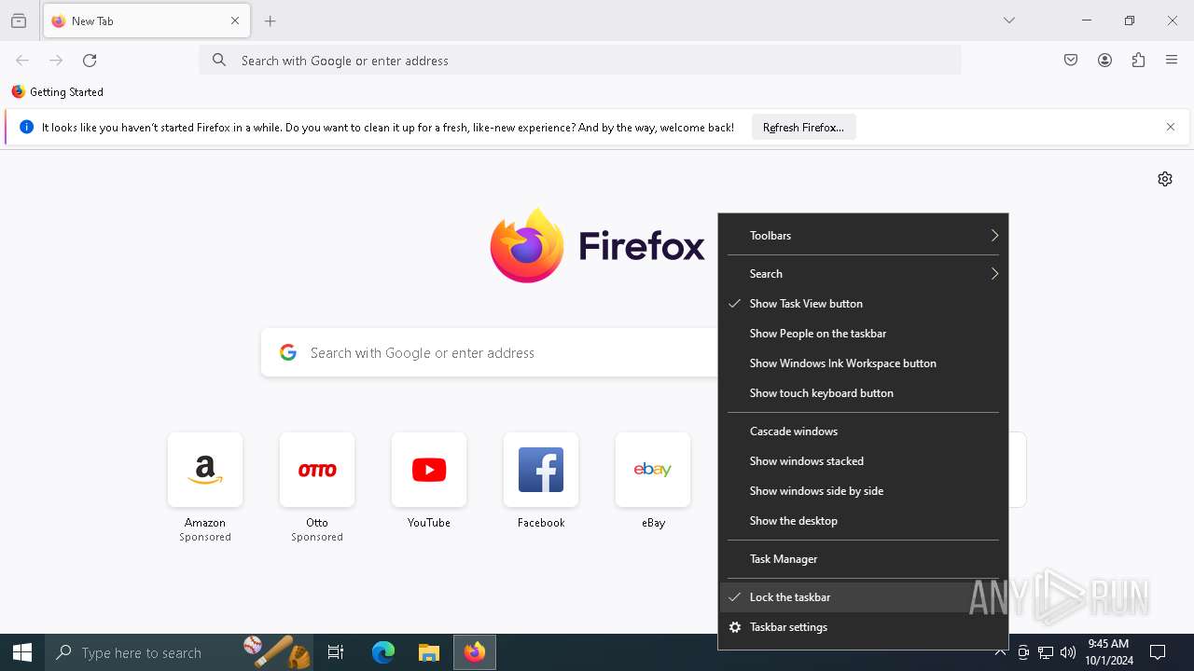Select Cascade windows menu entry
Image resolution: width=1194 pixels, height=671 pixels.
863,431
